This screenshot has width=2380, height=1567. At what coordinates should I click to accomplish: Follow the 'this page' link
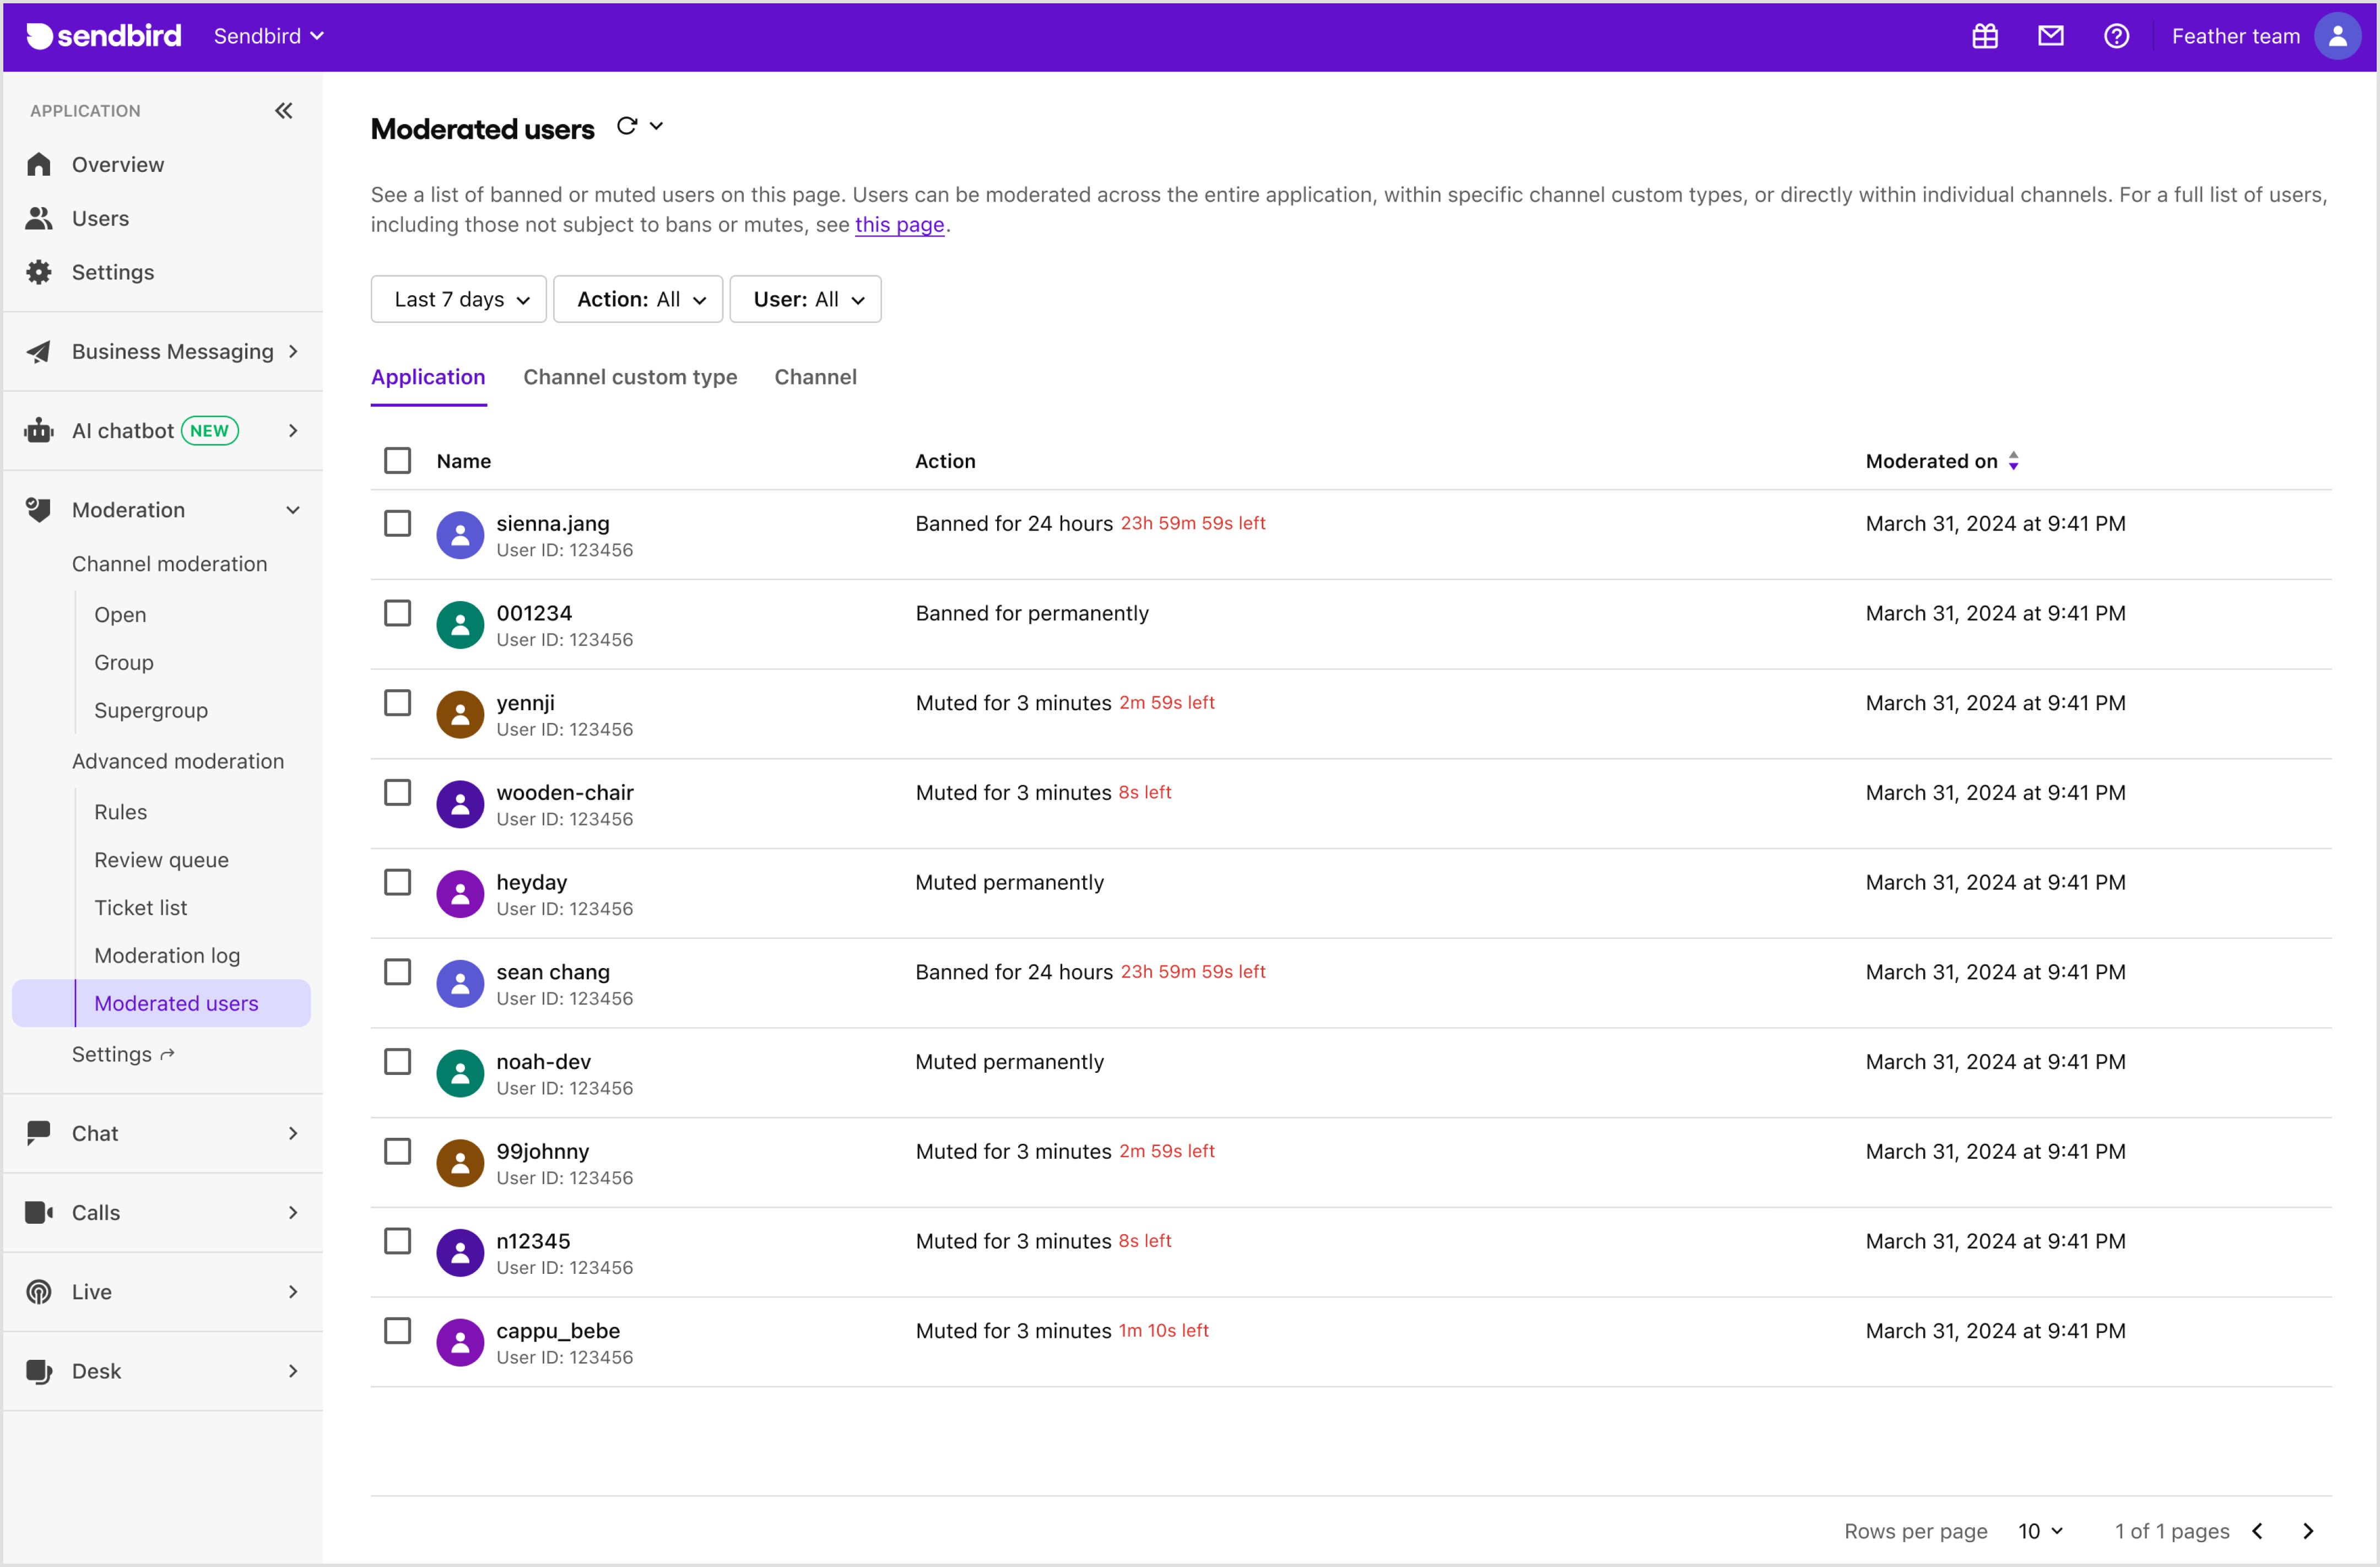(899, 224)
